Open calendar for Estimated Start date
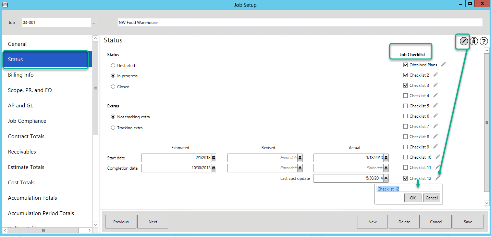The width and height of the screenshot is (491, 237). coord(213,158)
